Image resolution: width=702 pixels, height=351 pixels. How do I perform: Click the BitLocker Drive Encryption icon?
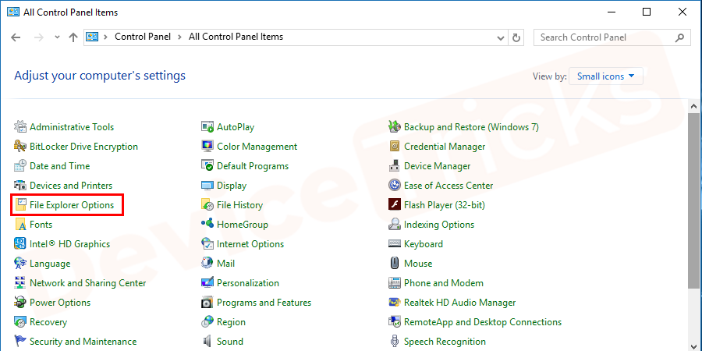point(20,147)
